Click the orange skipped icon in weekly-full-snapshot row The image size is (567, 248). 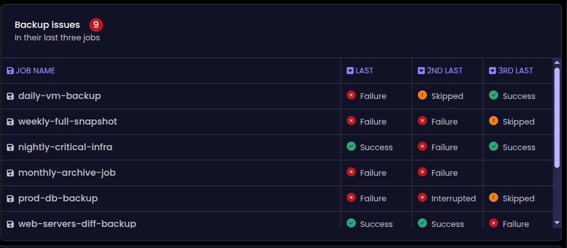tap(494, 121)
